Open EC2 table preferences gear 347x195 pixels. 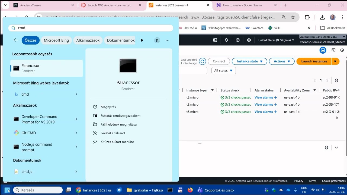[336, 80]
